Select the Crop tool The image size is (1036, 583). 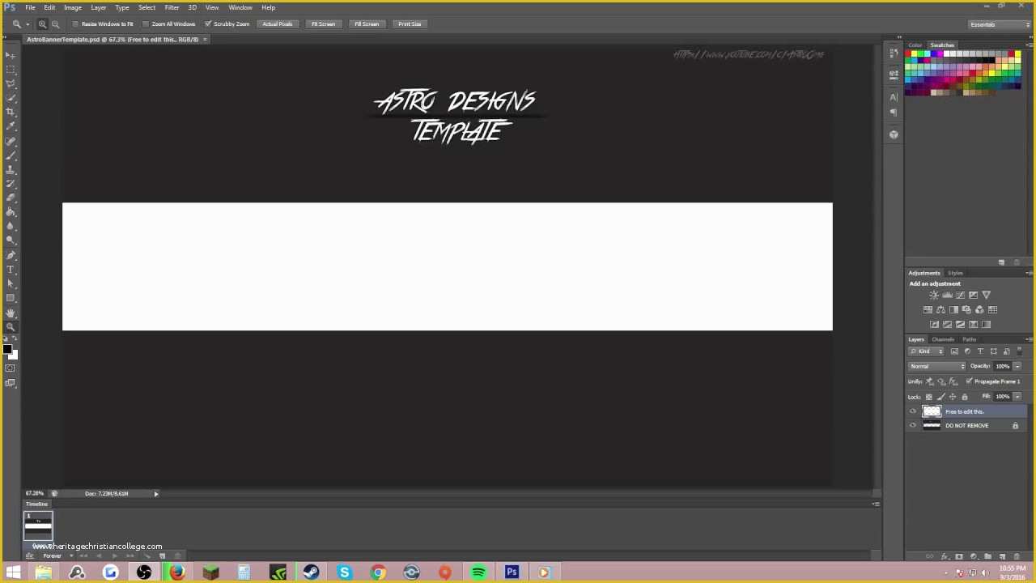pos(11,113)
